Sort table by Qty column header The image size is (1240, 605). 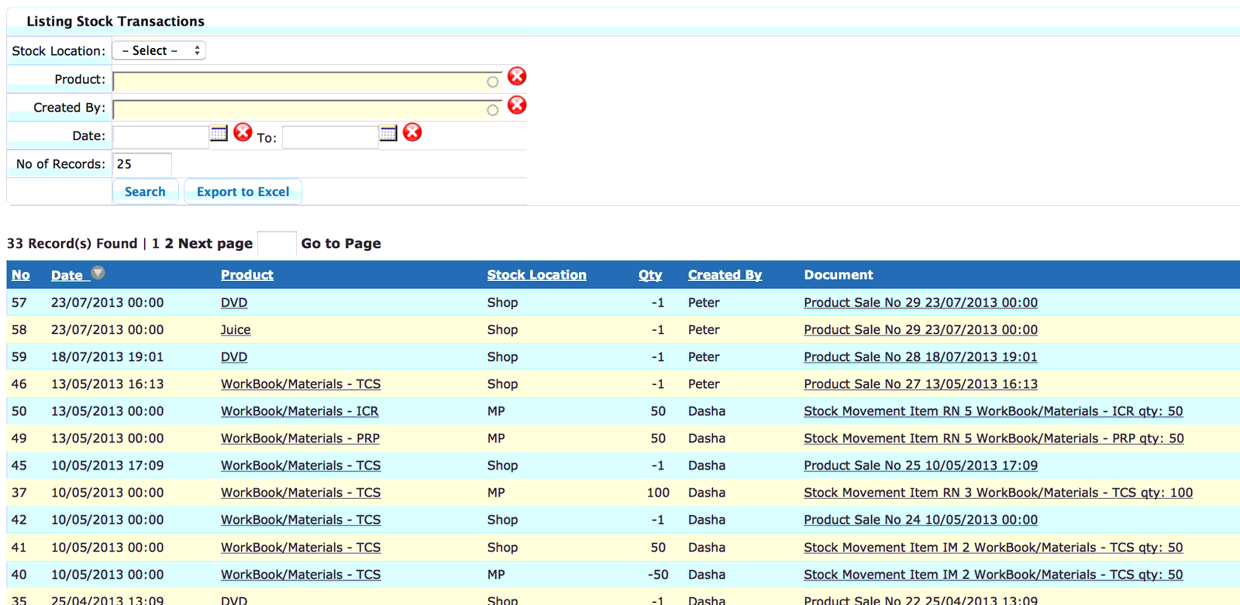(650, 275)
